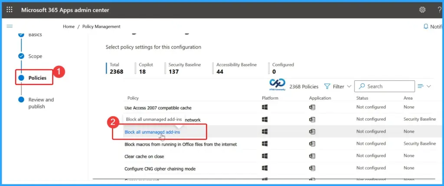Select the Scope wizard step
This screenshot has width=444, height=186.
coord(35,56)
